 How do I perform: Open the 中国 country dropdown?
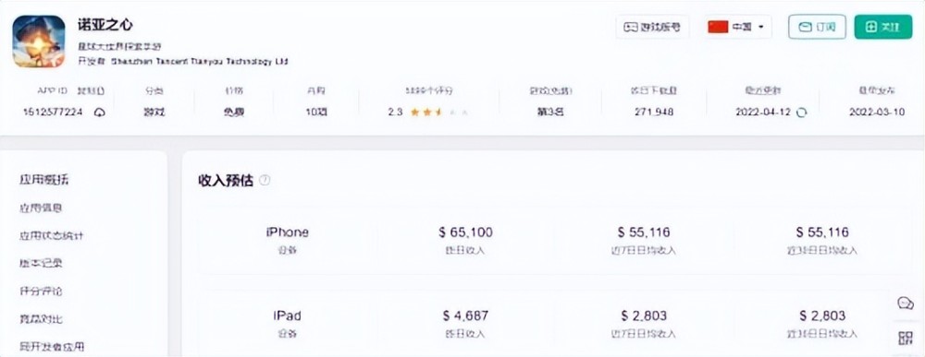737,27
